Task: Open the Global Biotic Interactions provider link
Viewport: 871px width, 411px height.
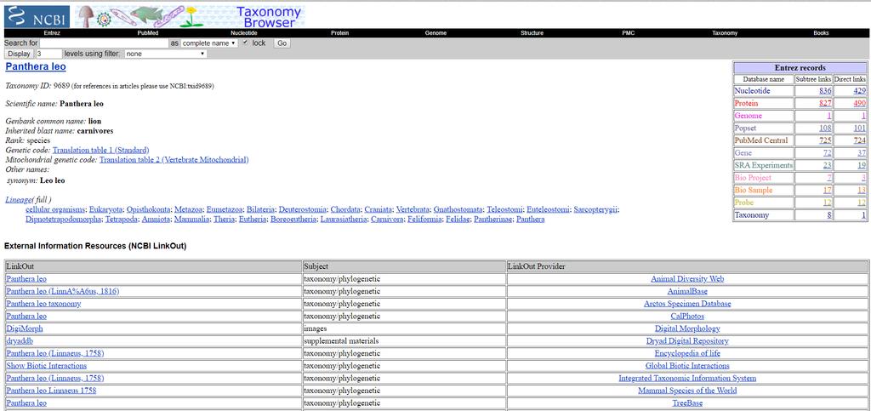Action: pos(687,366)
